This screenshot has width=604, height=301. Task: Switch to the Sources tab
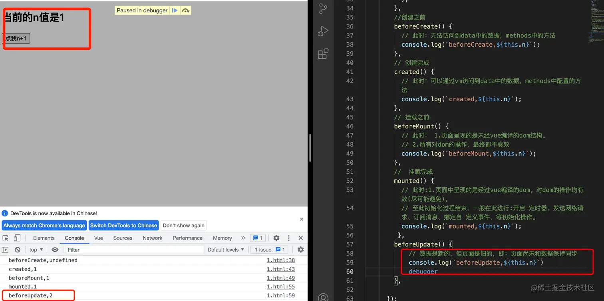[x=123, y=238]
